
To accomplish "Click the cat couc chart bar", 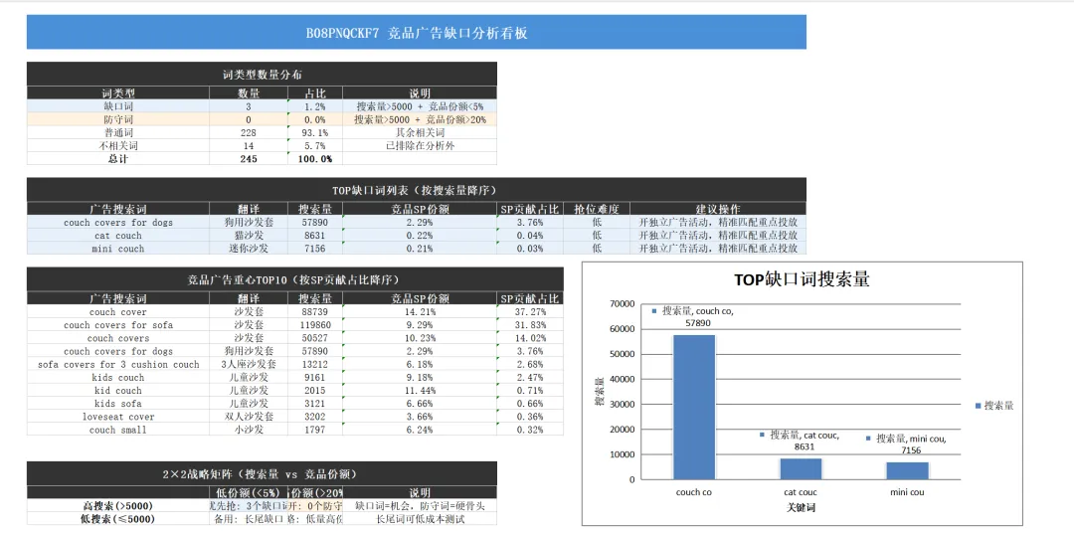I will coord(801,468).
